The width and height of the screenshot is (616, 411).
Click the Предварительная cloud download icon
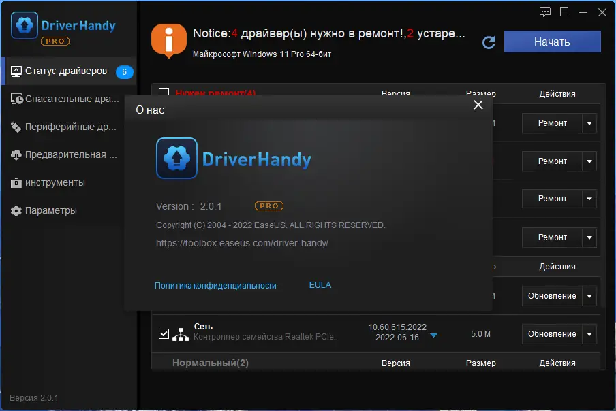pos(16,155)
